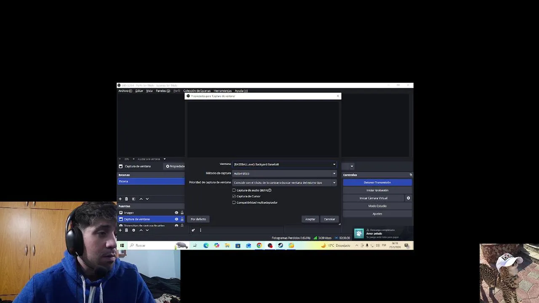Open the Paneles menu
This screenshot has height=303, width=539.
point(163,91)
